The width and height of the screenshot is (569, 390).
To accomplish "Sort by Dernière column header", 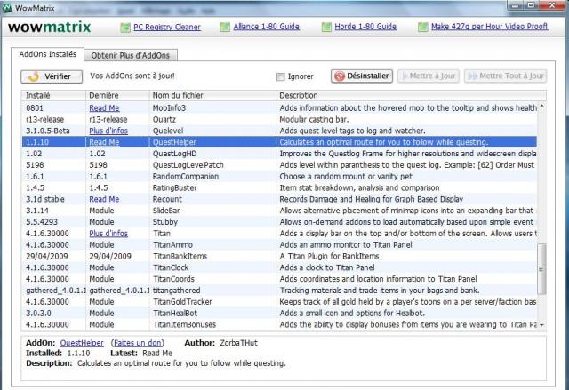I will [x=117, y=95].
